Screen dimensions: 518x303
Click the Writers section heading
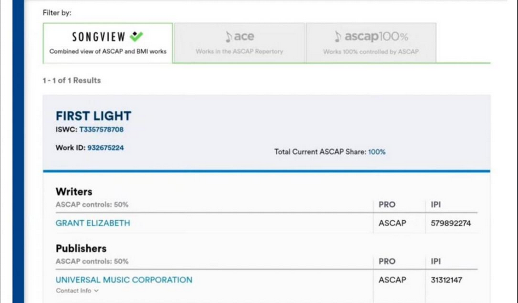point(74,191)
